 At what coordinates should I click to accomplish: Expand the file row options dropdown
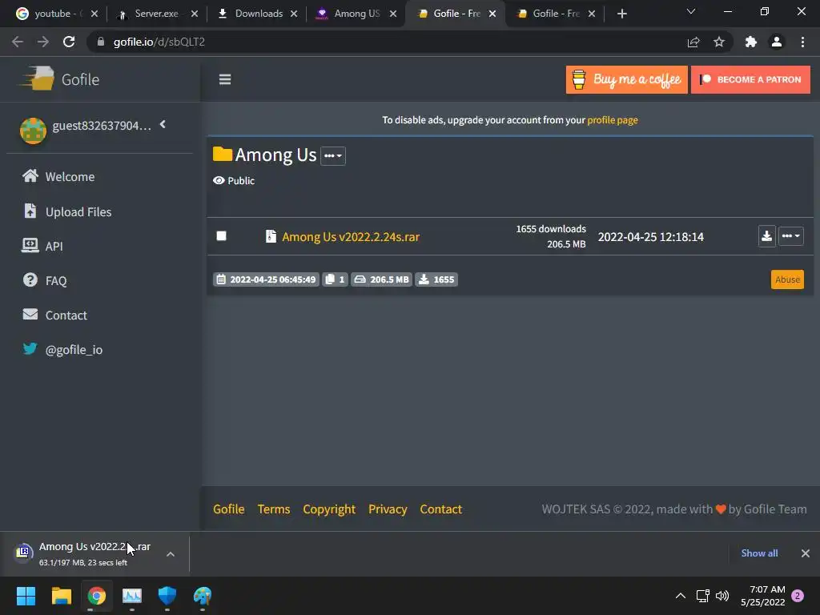[x=790, y=236]
